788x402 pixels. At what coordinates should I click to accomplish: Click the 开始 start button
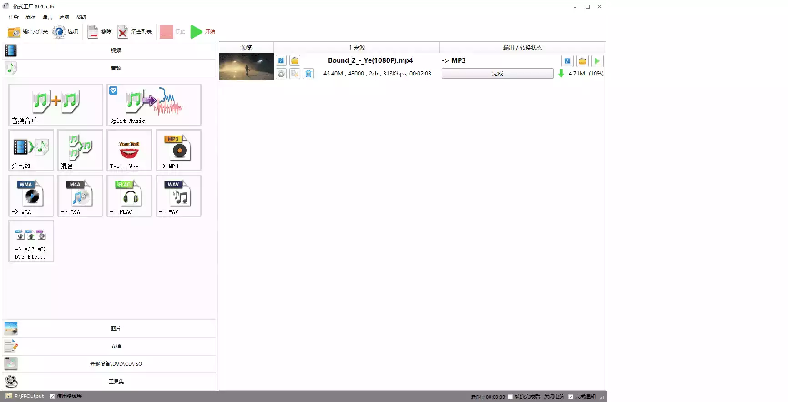click(x=203, y=31)
